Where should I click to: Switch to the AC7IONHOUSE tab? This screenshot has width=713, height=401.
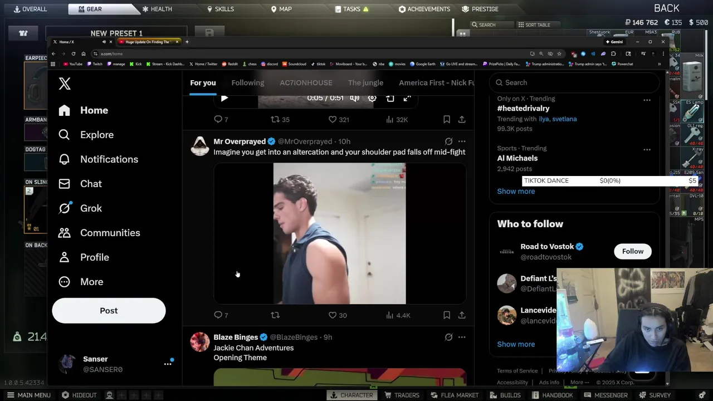tap(306, 82)
